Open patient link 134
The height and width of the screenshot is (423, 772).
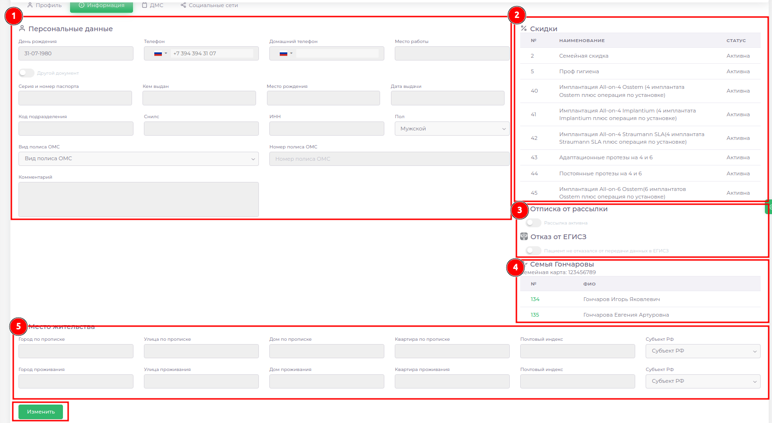click(535, 299)
